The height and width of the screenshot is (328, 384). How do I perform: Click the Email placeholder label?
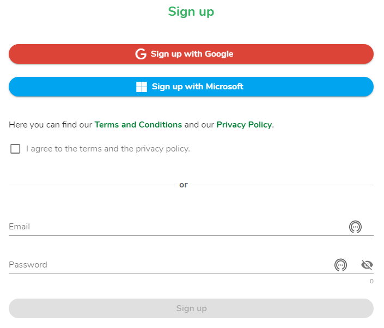click(x=20, y=227)
